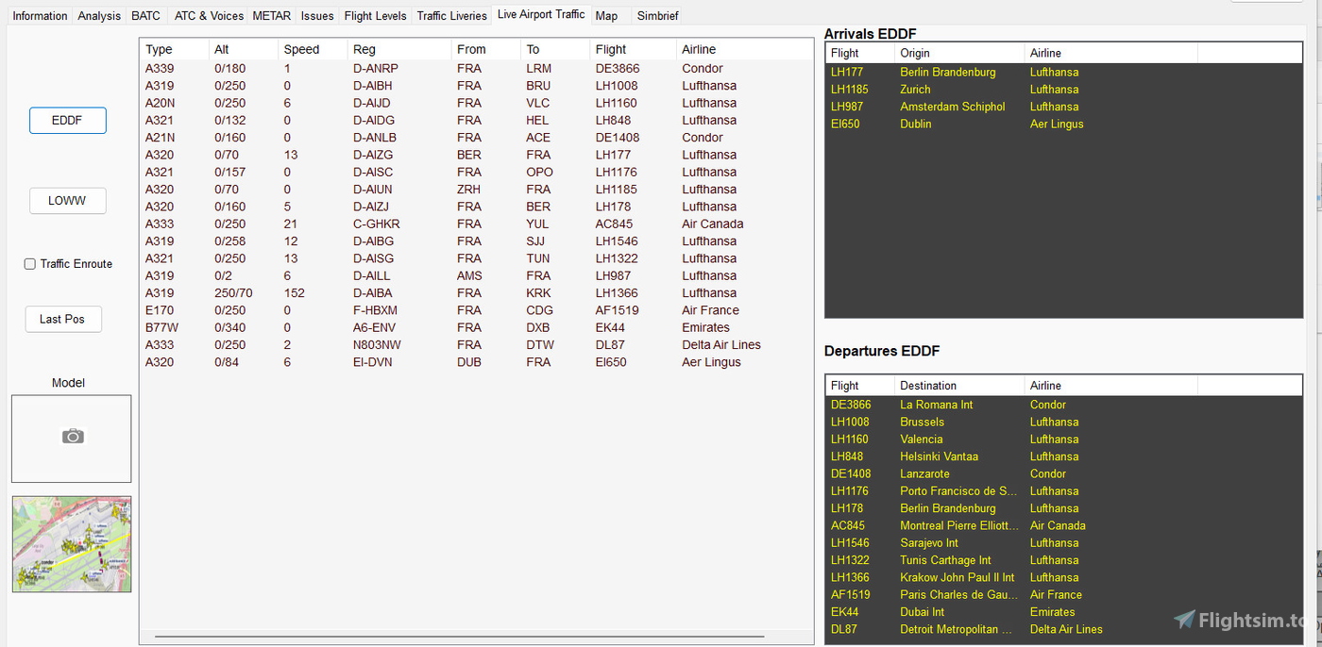The height and width of the screenshot is (647, 1322).
Task: Select the LOWW airport button
Action: (x=67, y=200)
